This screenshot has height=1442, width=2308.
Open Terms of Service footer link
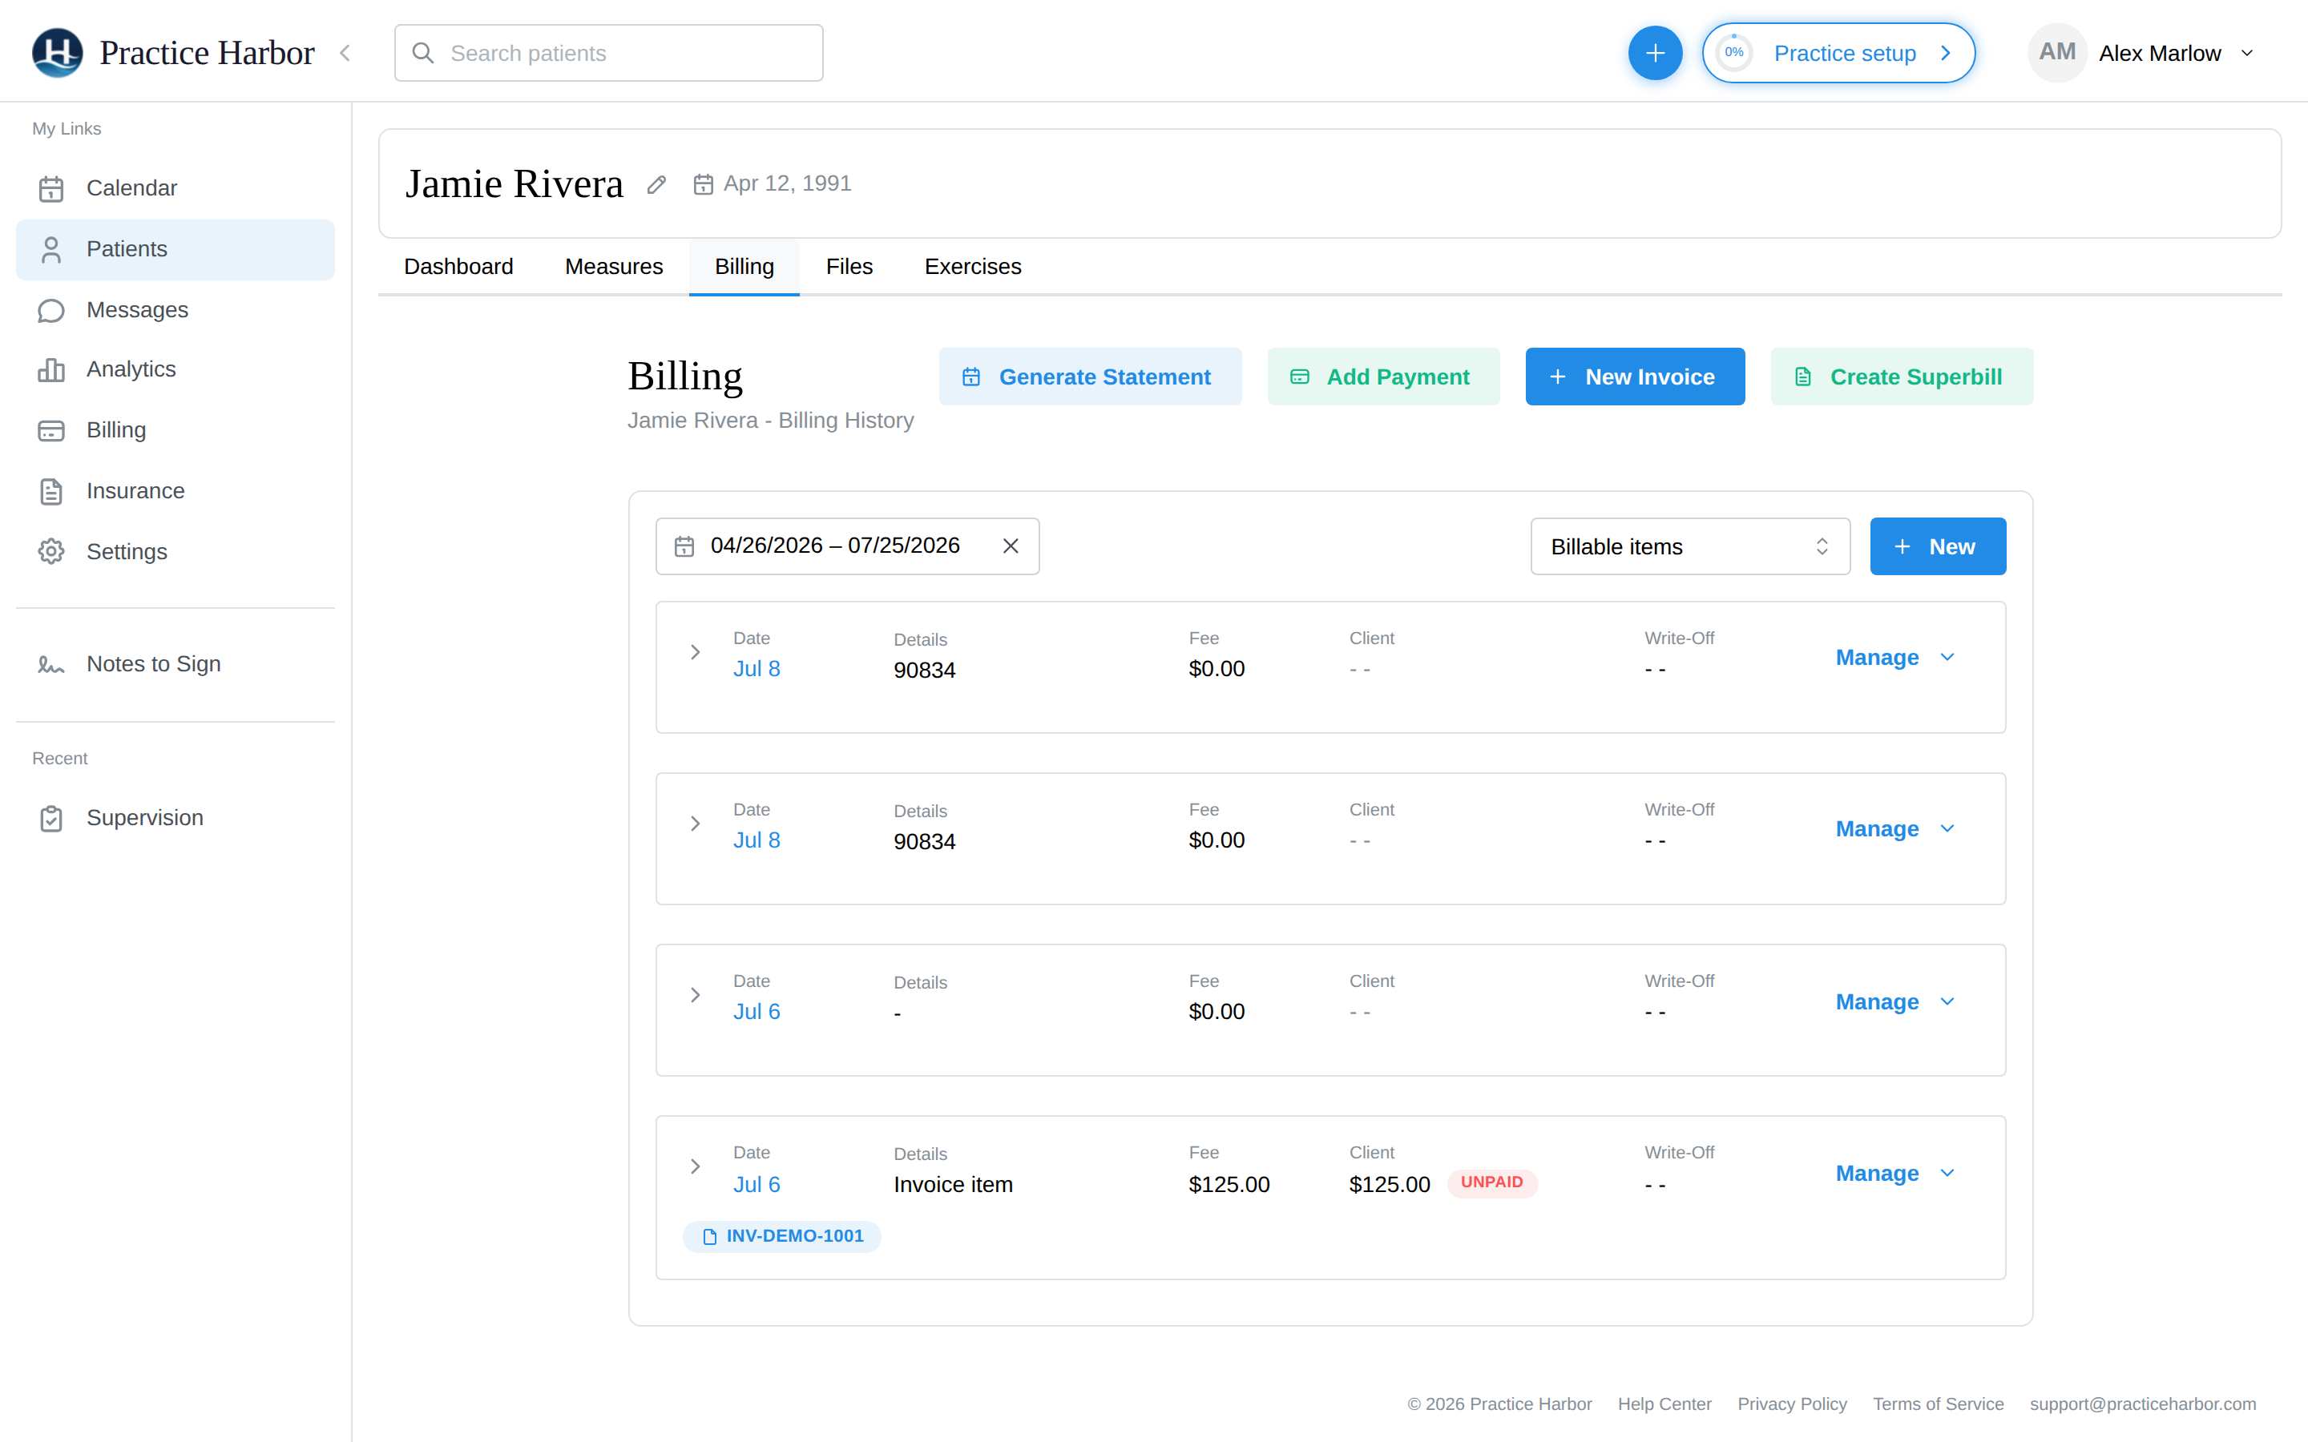click(1938, 1404)
